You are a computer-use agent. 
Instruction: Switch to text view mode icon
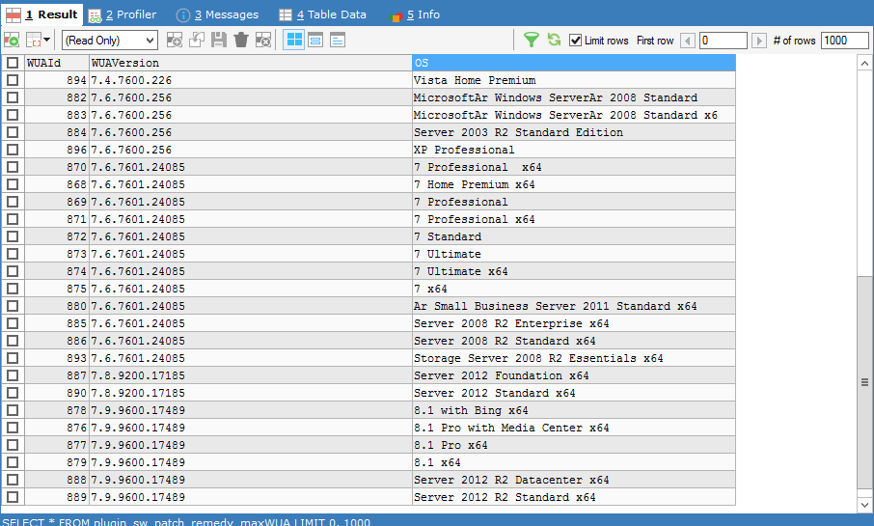(x=338, y=40)
